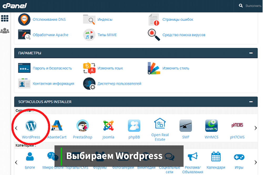Collapse the Softaculous Apps Installer section
The image size is (263, 175).
pyautogui.click(x=251, y=102)
